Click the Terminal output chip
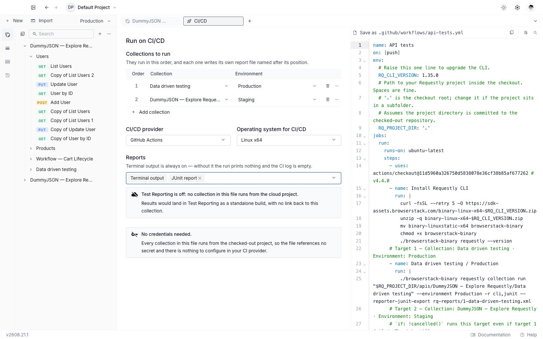Screen dimensions: 543x339 point(147,178)
